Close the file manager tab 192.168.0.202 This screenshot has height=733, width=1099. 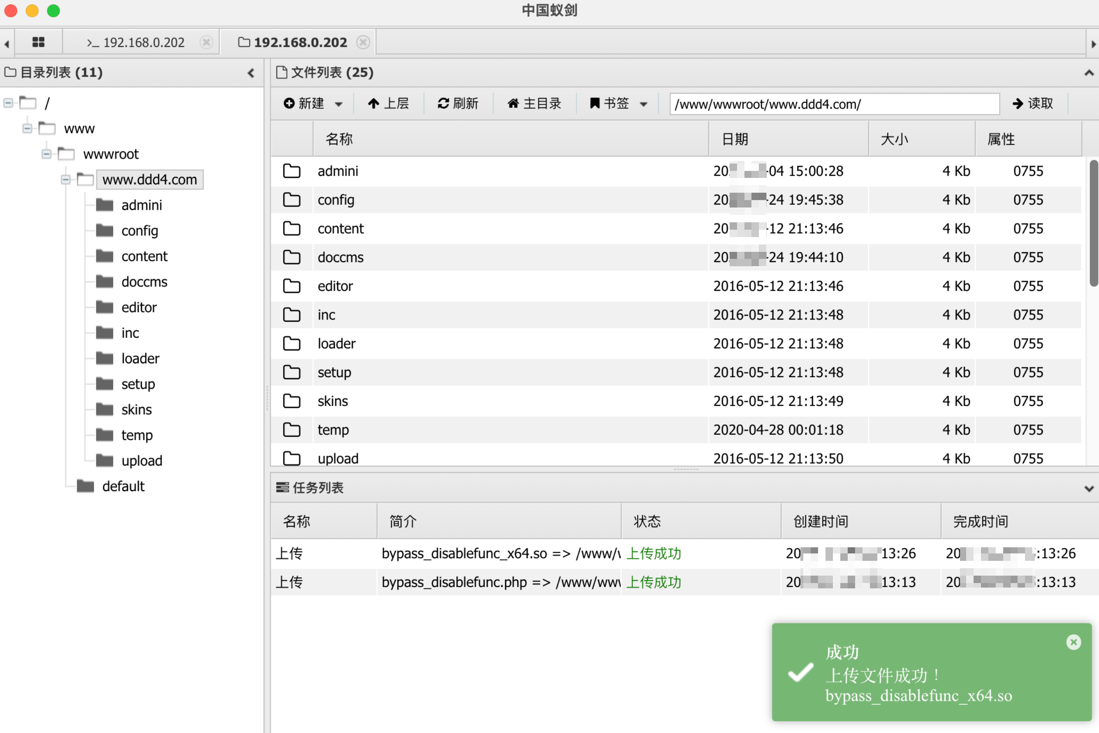click(x=363, y=43)
